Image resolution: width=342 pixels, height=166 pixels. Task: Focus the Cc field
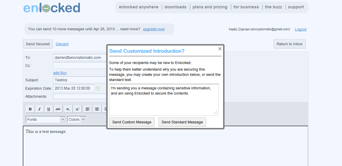click(x=80, y=66)
